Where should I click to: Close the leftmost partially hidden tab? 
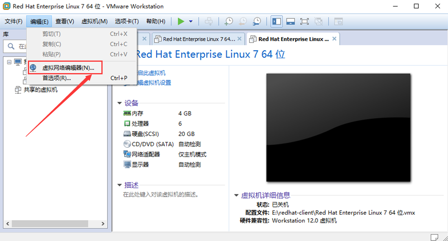point(144,39)
